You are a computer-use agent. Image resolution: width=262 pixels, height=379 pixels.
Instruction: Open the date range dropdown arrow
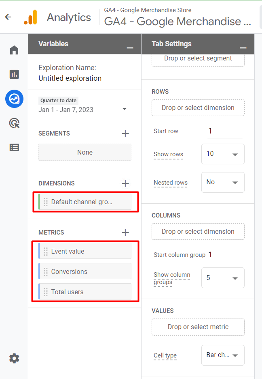(x=125, y=109)
